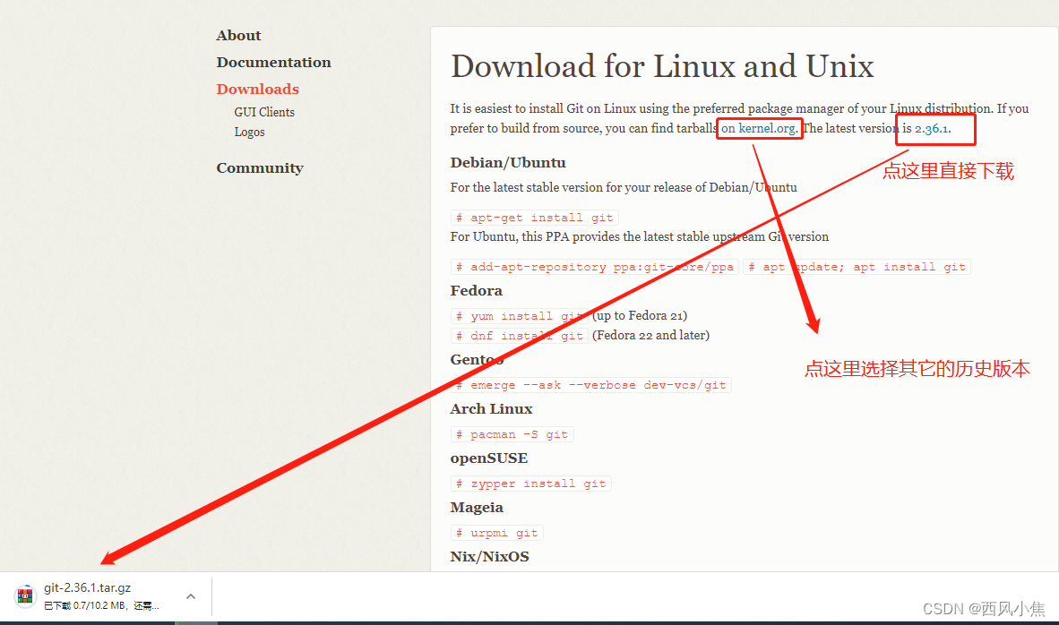This screenshot has width=1059, height=625.
Task: Click the Arch Linux heading
Action: click(x=491, y=409)
